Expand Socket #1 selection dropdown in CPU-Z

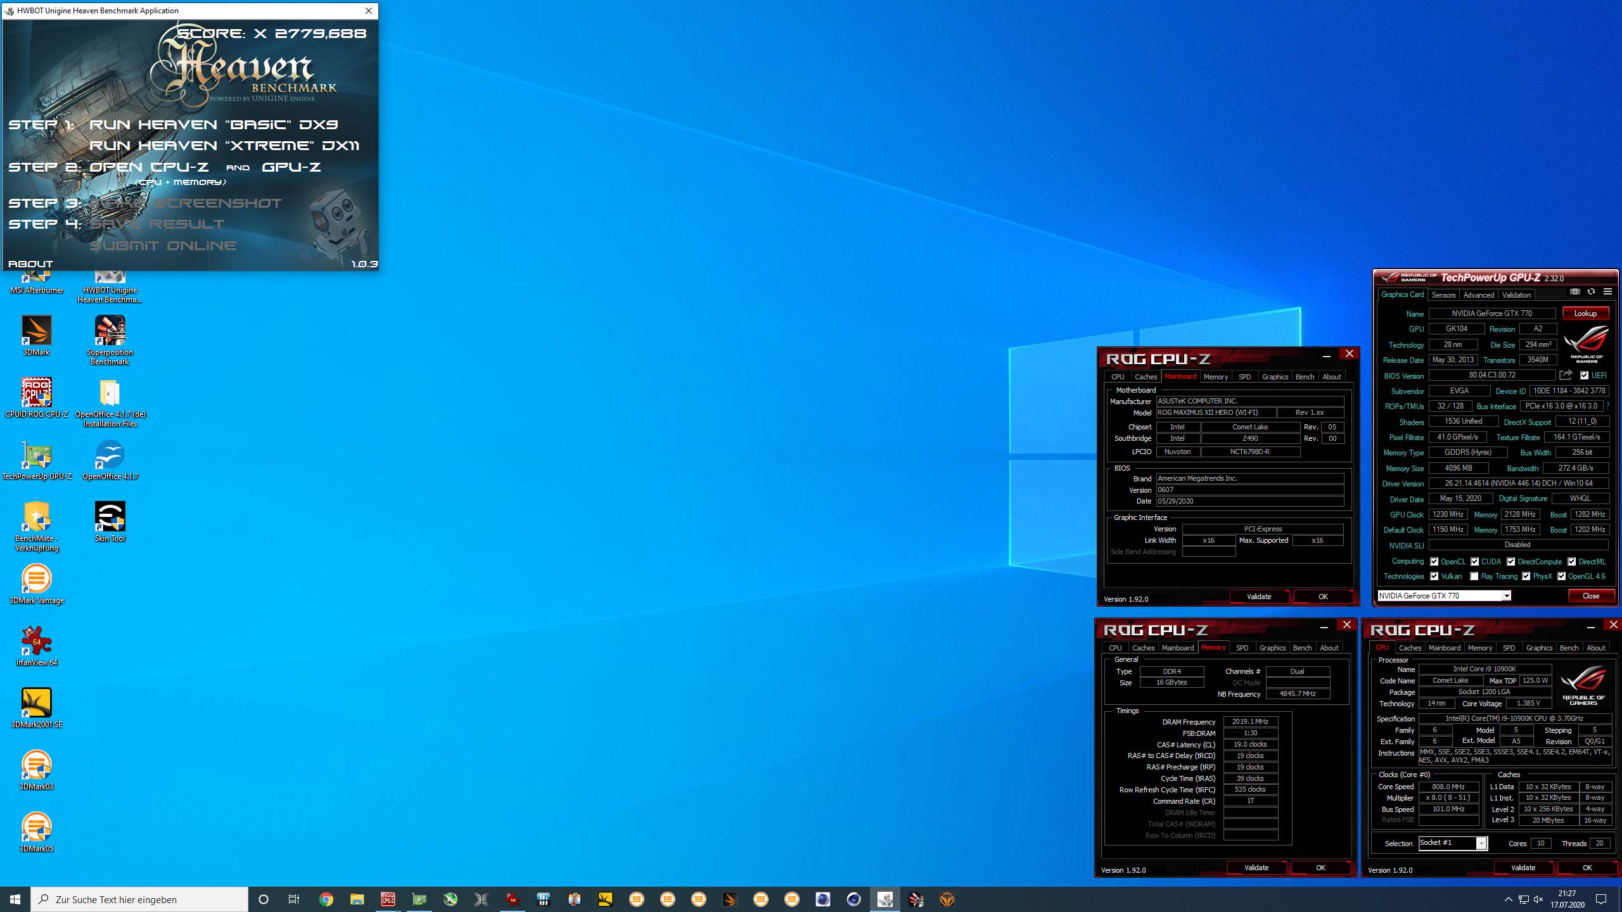tap(1481, 843)
